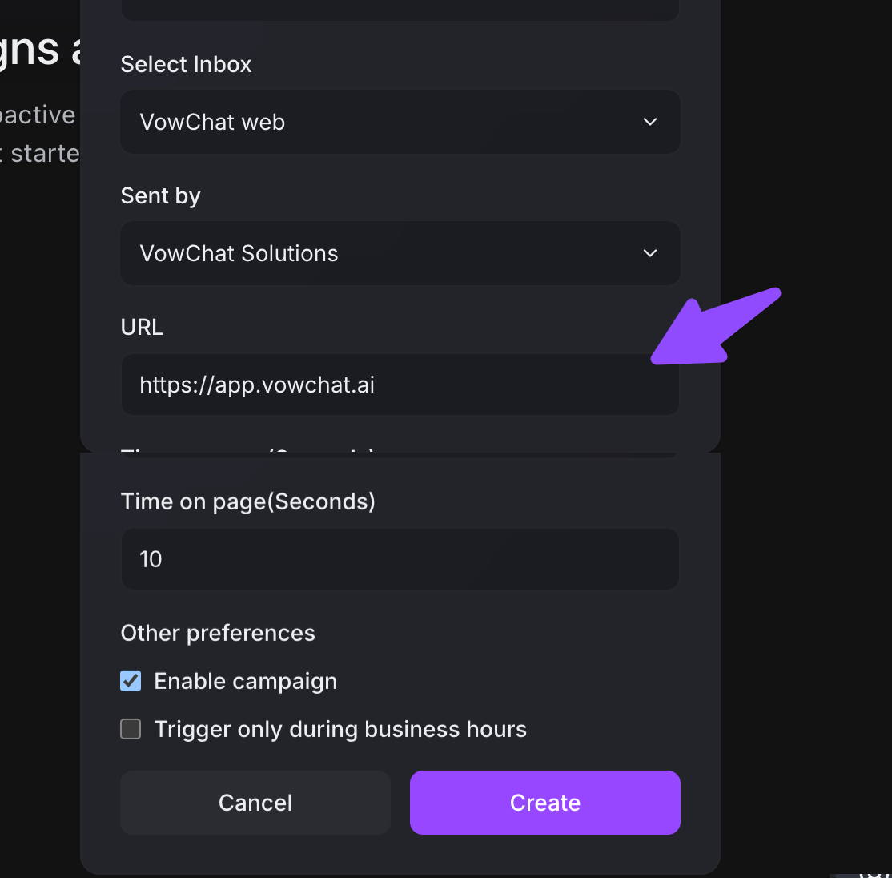Click the partially visible input at dialog top
The width and height of the screenshot is (892, 878).
click(399, 10)
